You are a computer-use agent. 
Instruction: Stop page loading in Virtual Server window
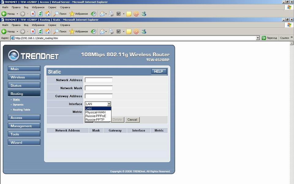click(33, 14)
